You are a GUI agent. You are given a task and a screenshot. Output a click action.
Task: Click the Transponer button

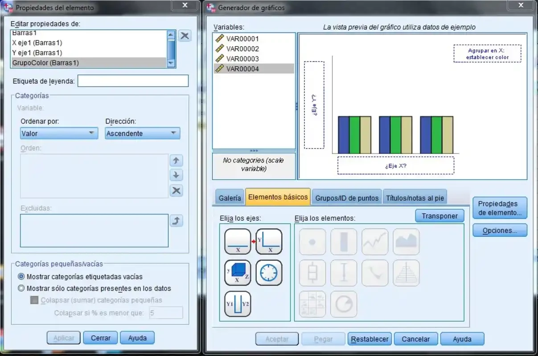(439, 216)
